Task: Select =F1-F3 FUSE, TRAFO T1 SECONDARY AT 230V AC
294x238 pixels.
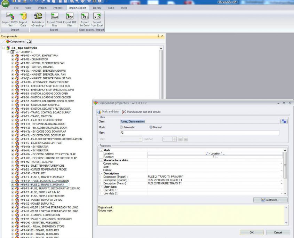Action: [50, 189]
